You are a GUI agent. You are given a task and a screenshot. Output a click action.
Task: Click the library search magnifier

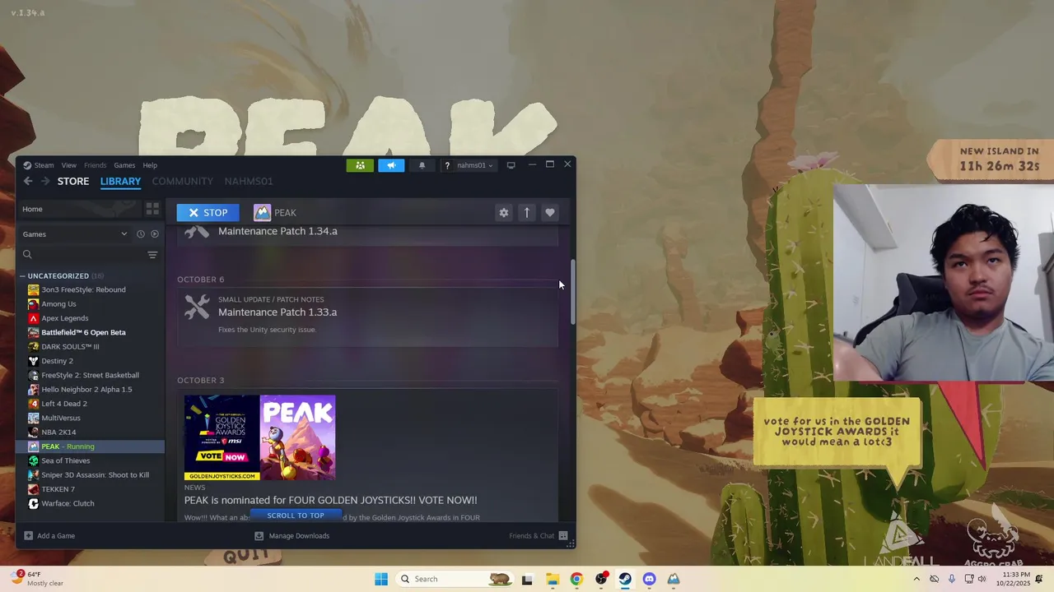[x=27, y=255]
